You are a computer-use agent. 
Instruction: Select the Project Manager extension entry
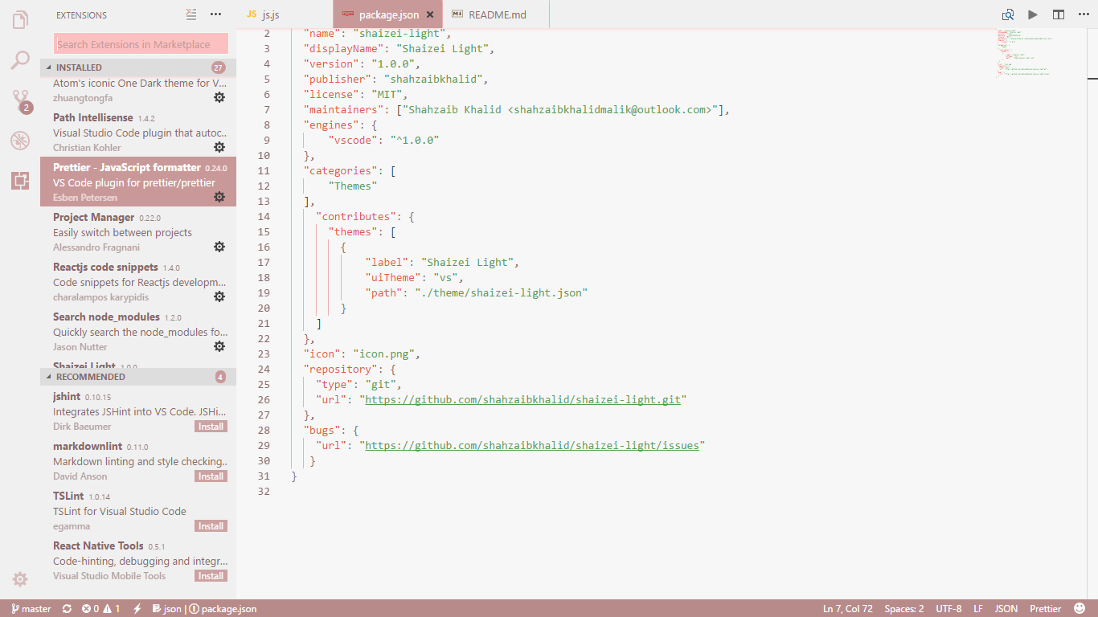[x=138, y=231]
